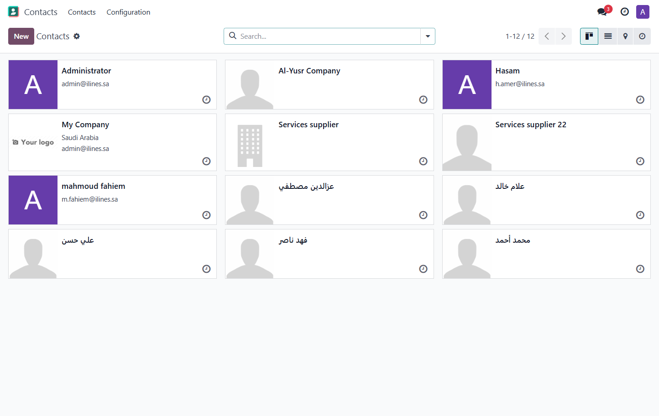Click the Saudi Arabia text on My Company
659x416 pixels.
point(80,138)
